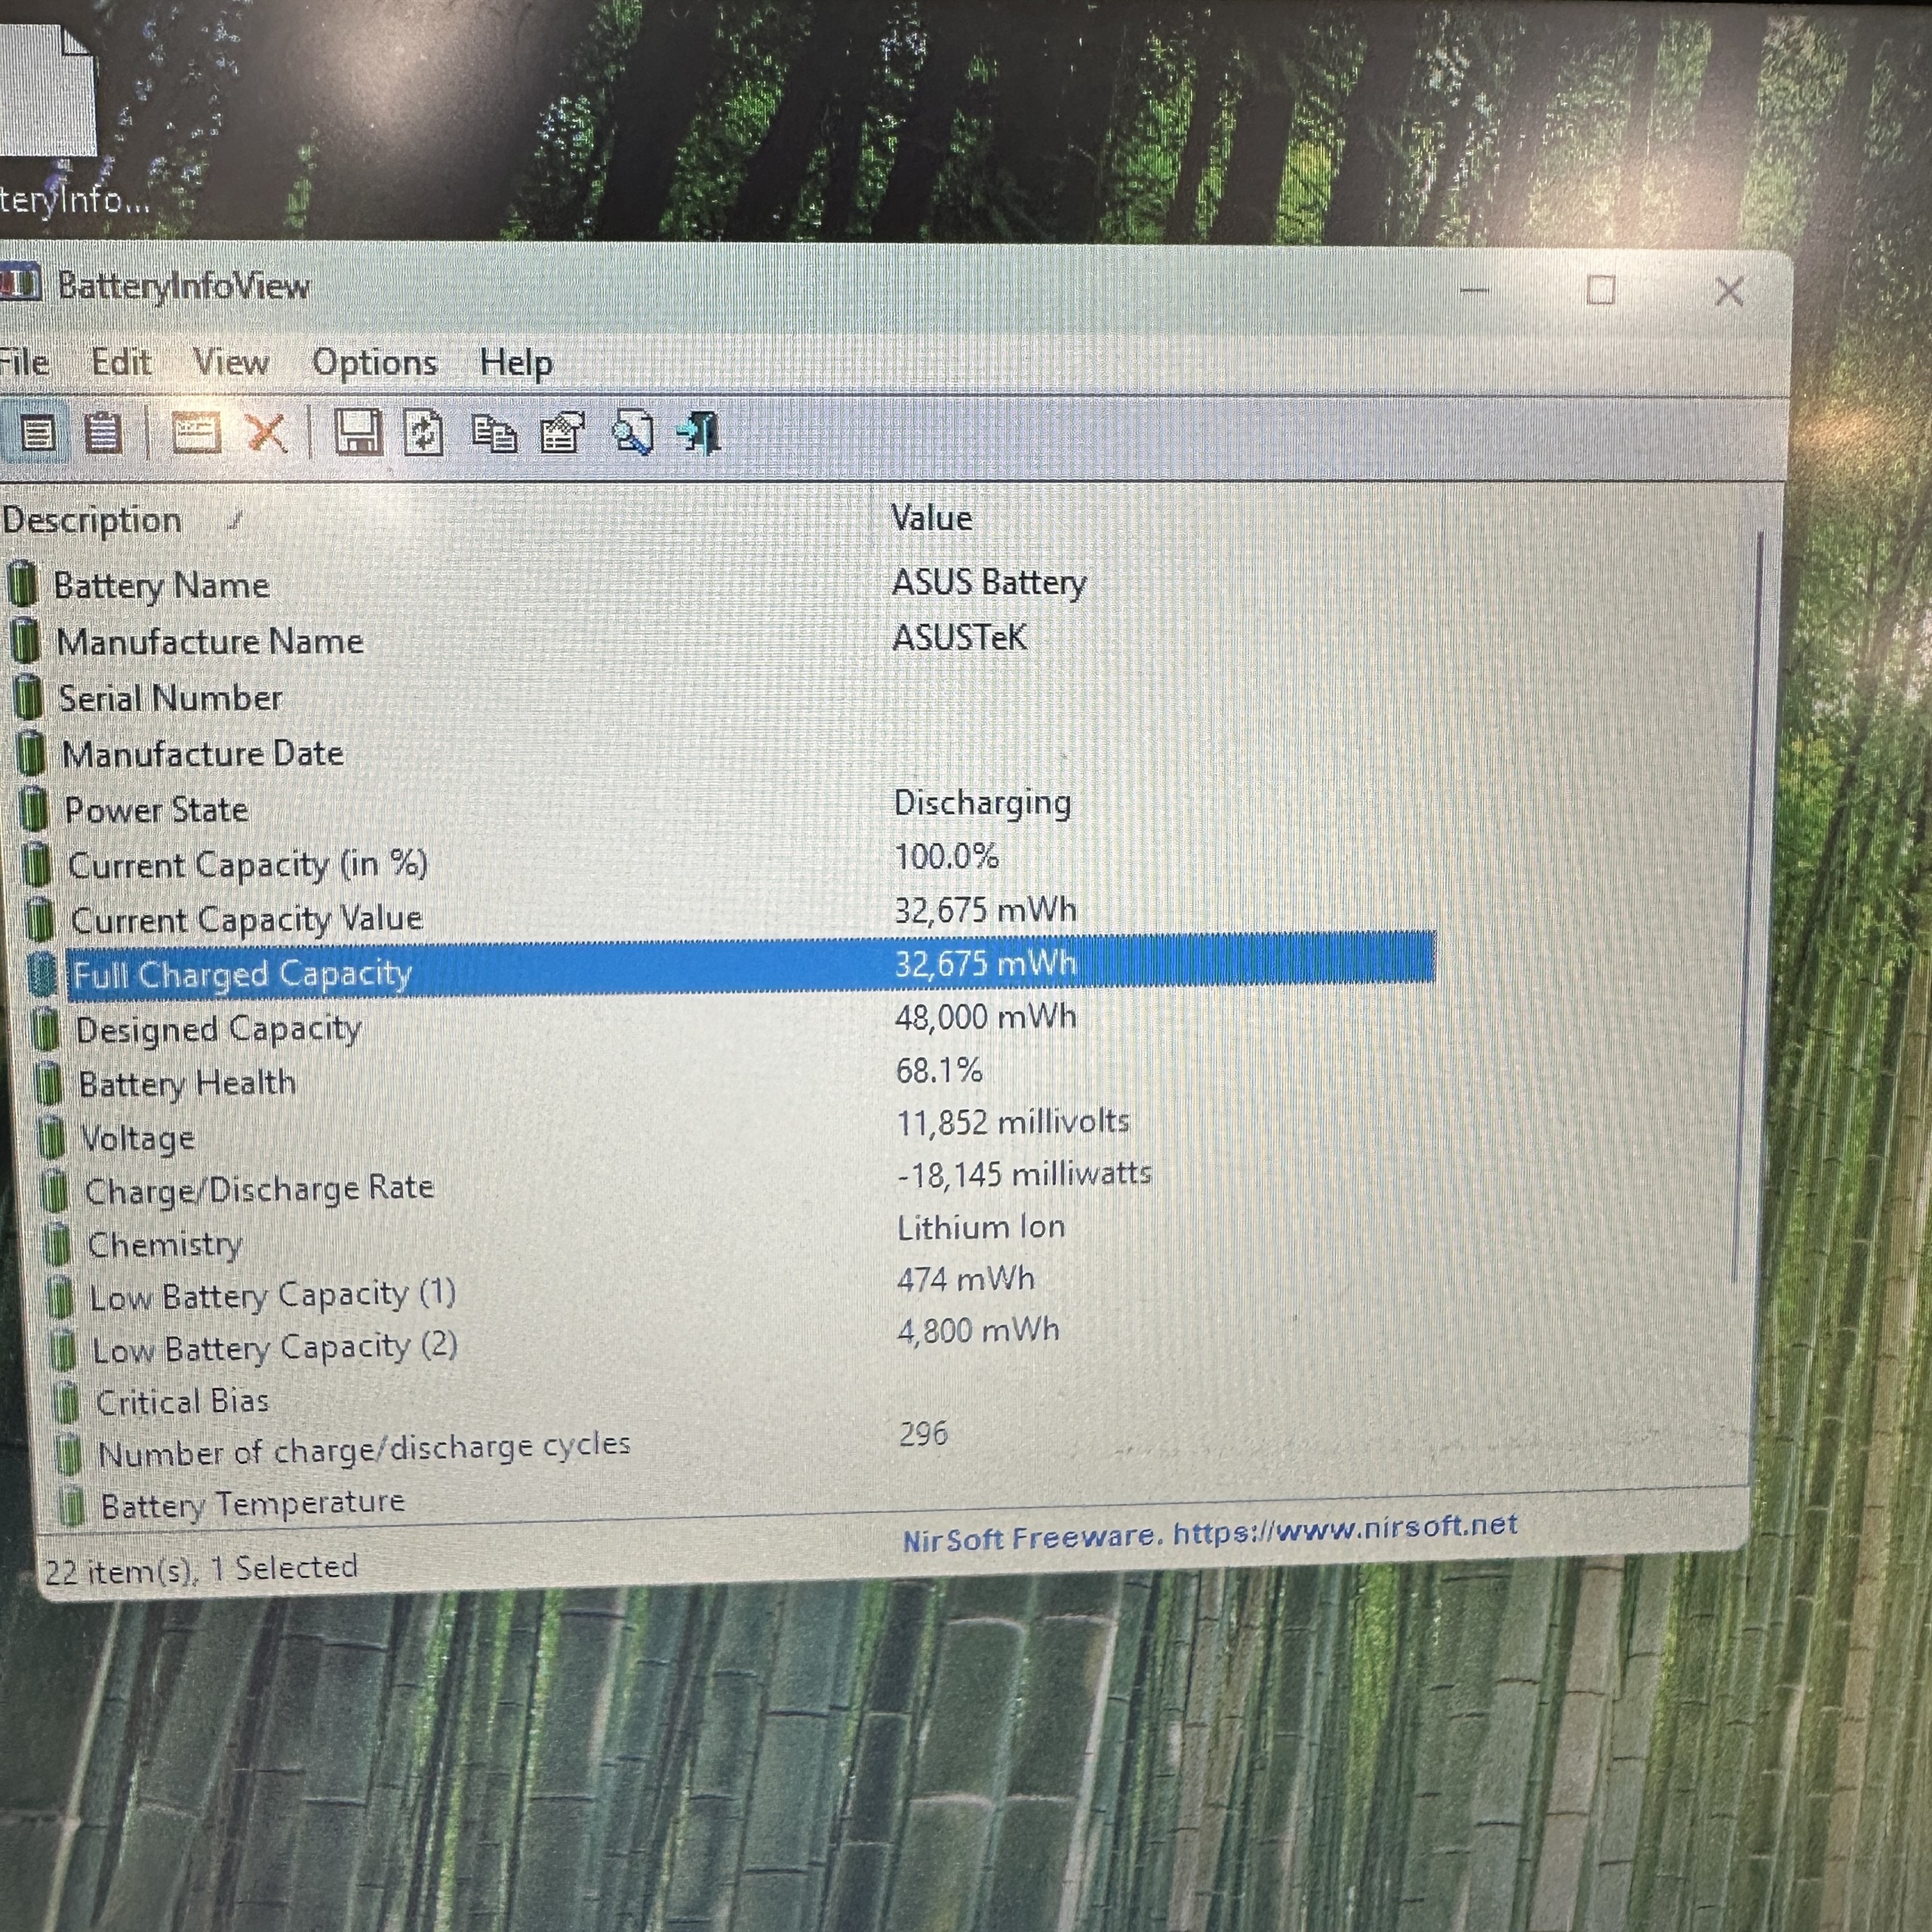
Task: Select the Designed Capacity row
Action: [x=218, y=1029]
